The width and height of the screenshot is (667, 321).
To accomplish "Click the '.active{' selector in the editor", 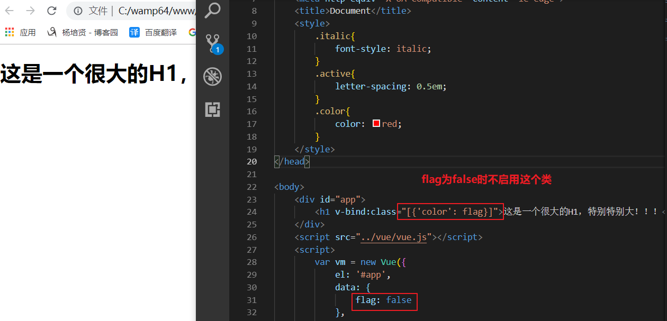I will coord(335,74).
